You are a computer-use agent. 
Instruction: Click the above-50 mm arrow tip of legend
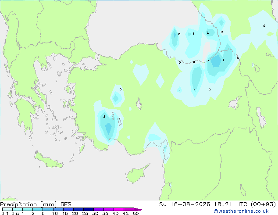pyautogui.click(x=139, y=209)
